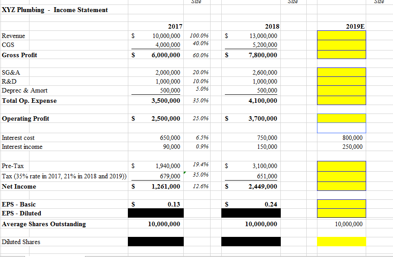Click 2017 revenue value 10,000,000
The image size is (393, 257).
(166, 36)
